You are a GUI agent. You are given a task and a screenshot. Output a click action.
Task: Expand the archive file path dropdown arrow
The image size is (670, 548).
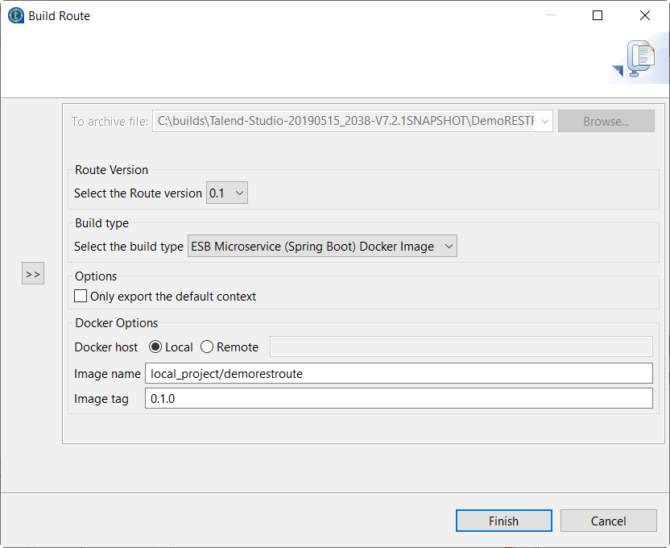click(x=544, y=122)
